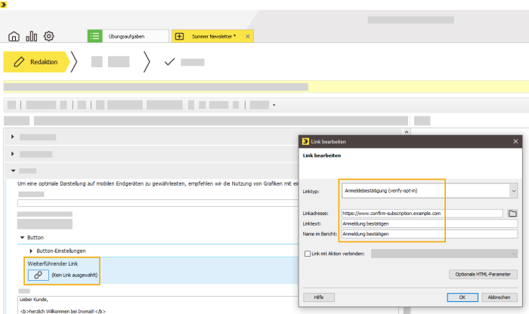Click the Abbrechen button
Image resolution: width=529 pixels, height=314 pixels.
tap(499, 297)
